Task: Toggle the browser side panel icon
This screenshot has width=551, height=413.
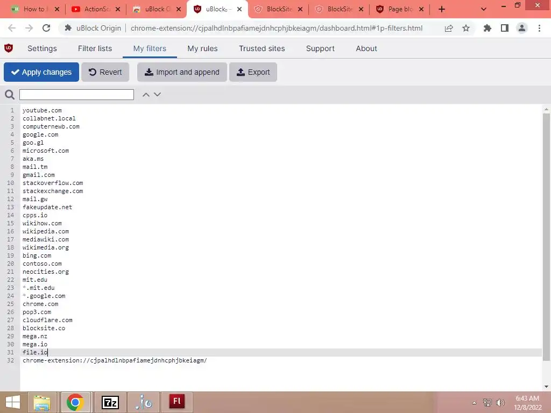Action: point(505,28)
